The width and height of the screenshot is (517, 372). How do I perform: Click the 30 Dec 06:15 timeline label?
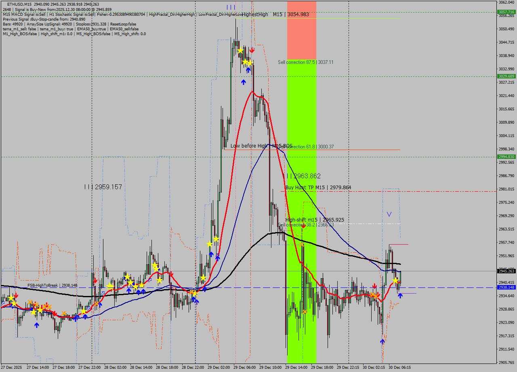tap(400, 368)
